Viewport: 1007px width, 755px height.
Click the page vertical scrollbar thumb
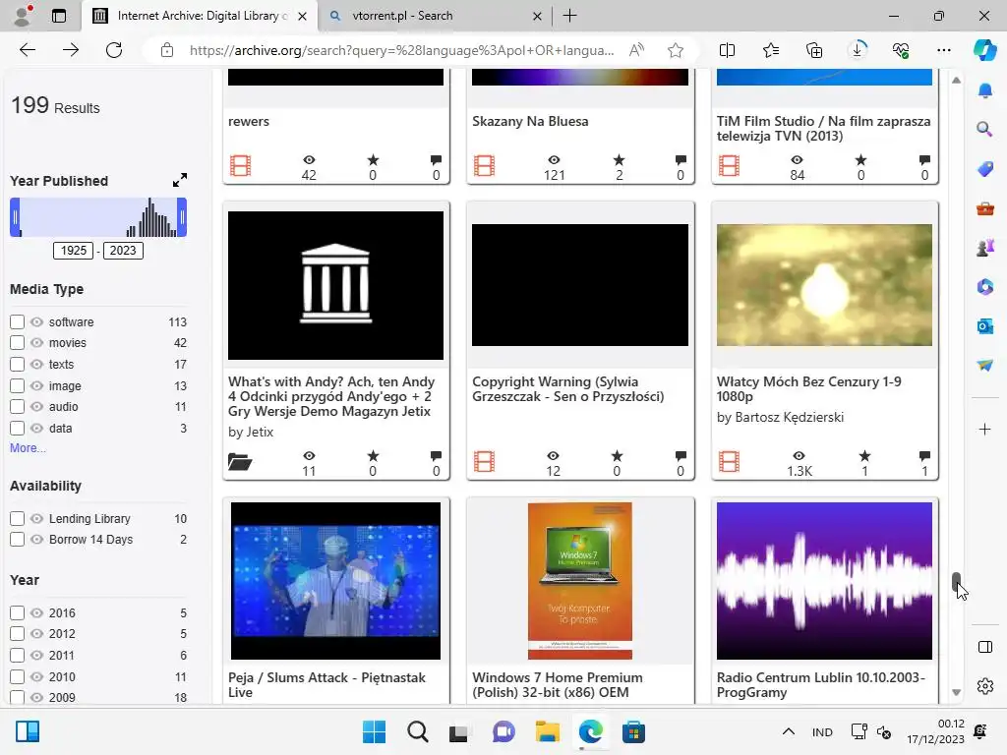point(956,582)
